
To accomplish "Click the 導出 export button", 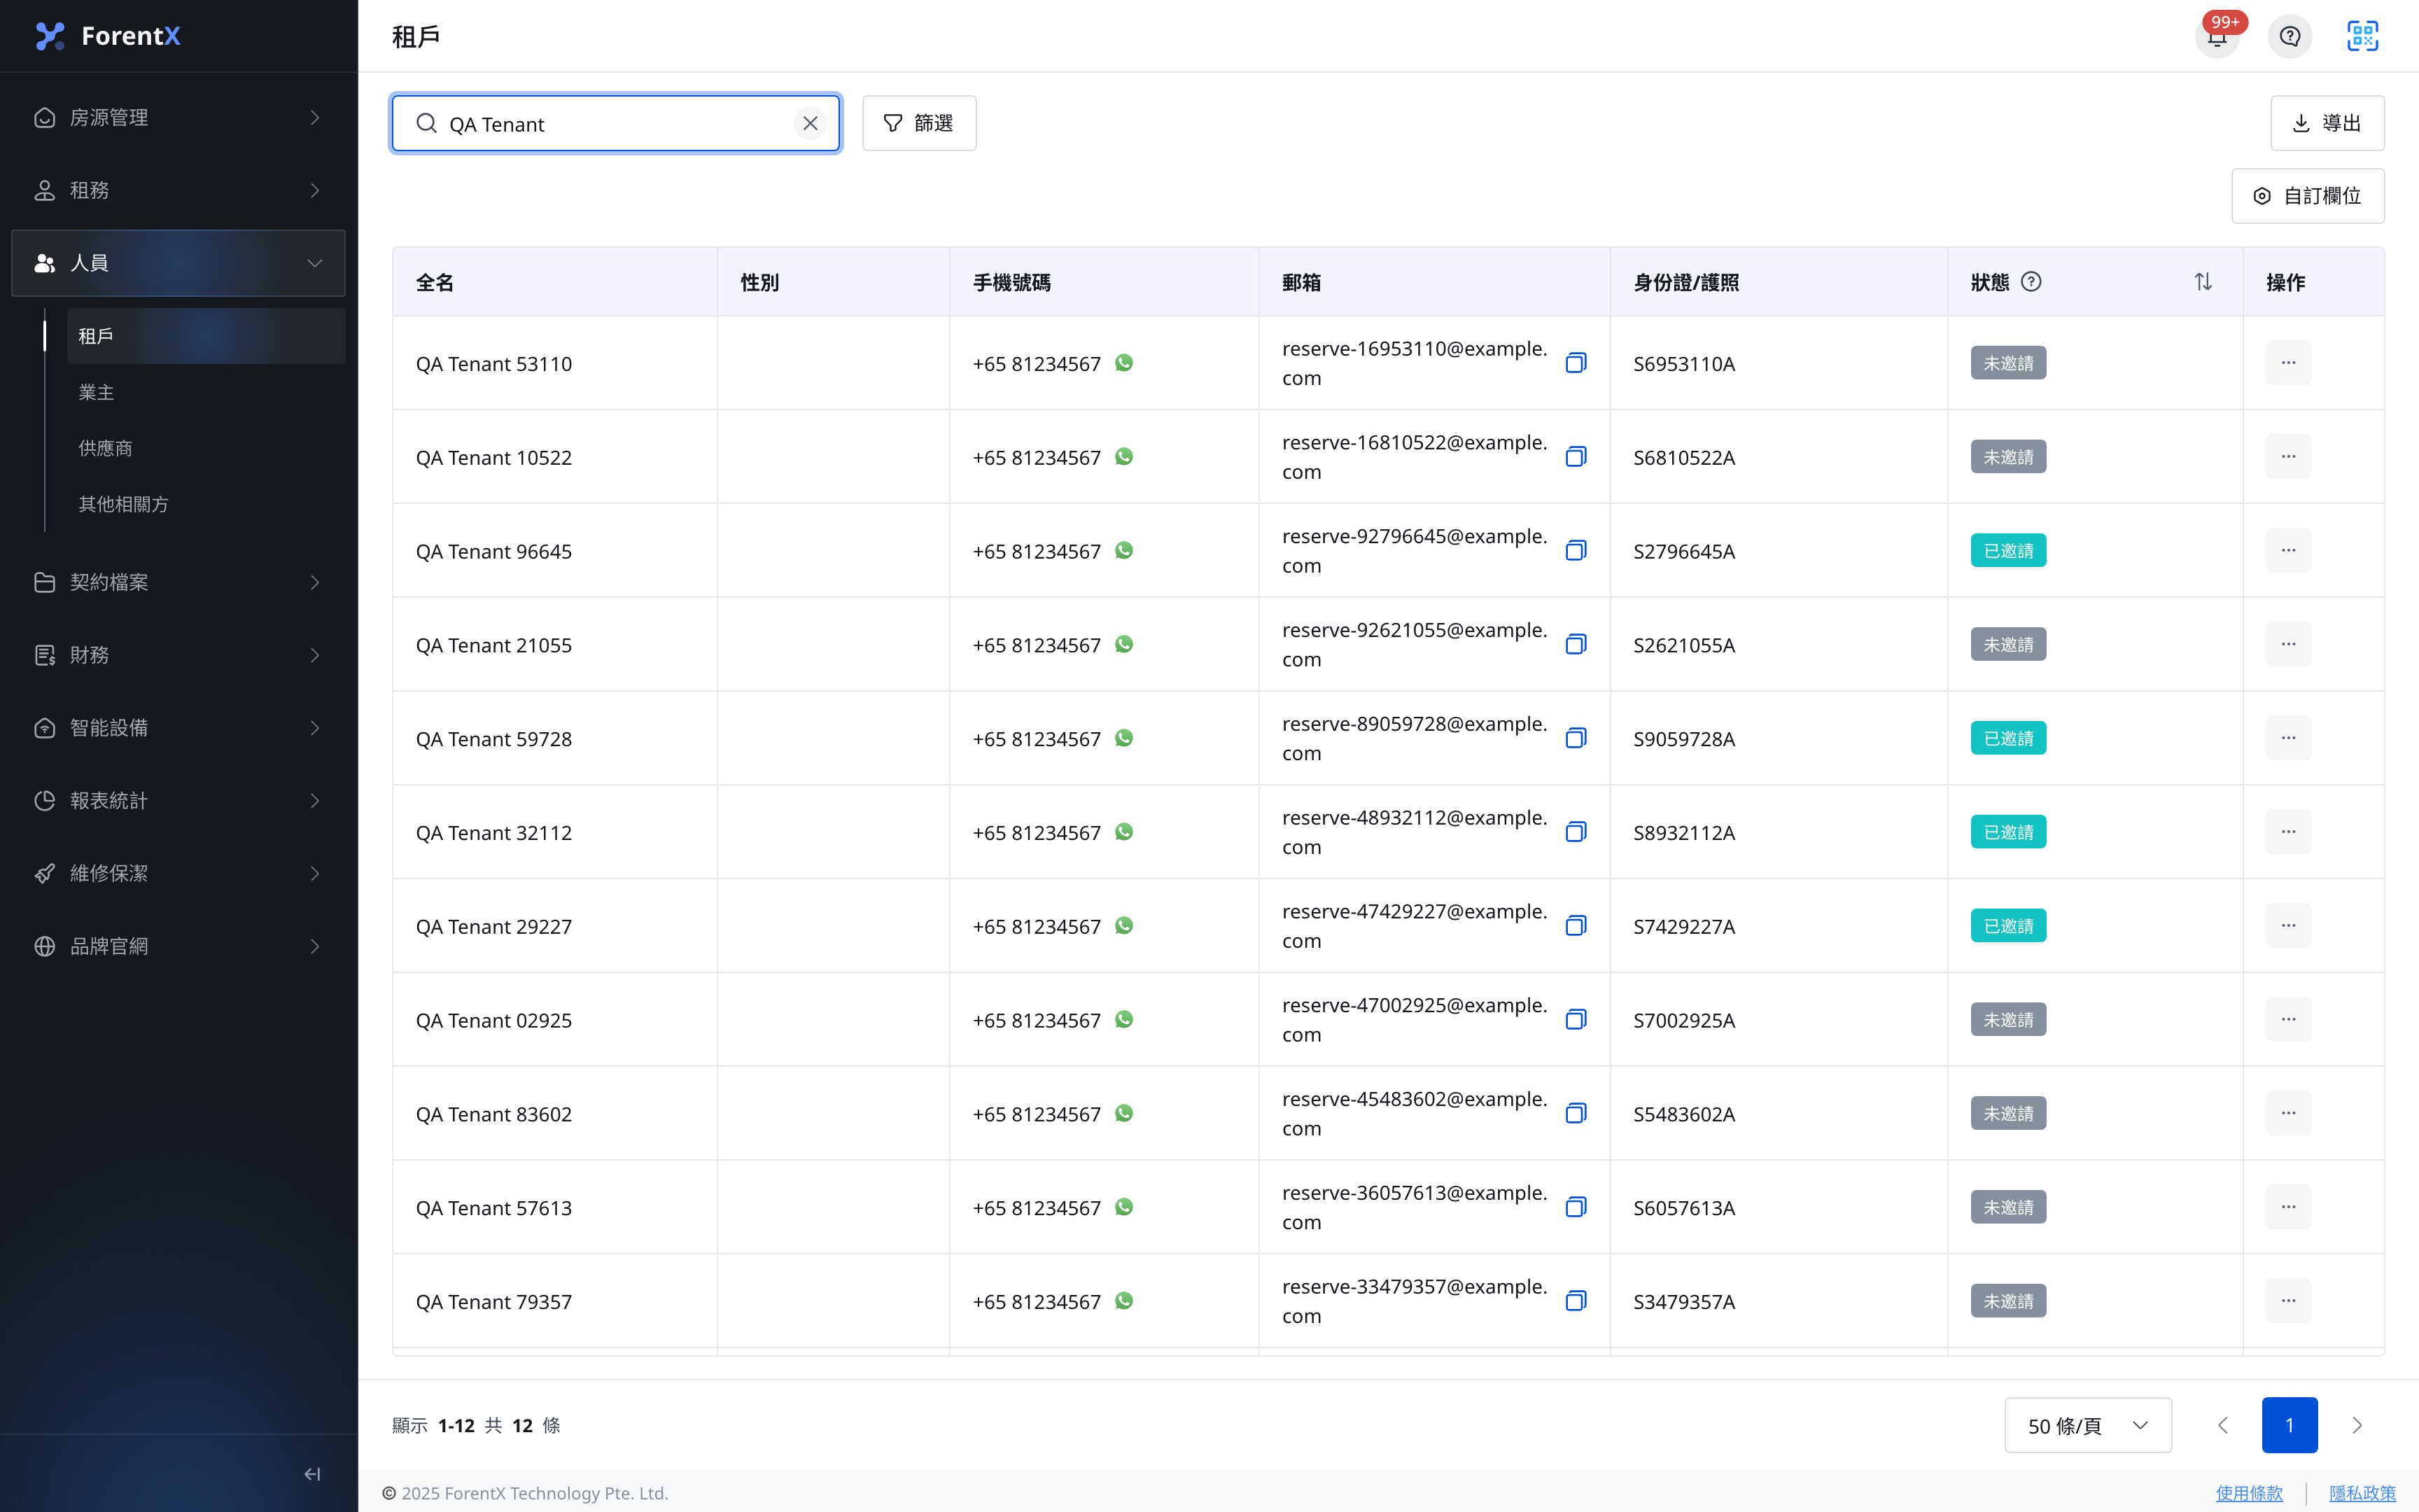I will point(2326,123).
